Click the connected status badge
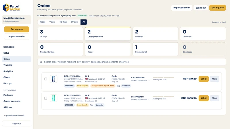The height and width of the screenshot is (129, 230). coord(82,15)
